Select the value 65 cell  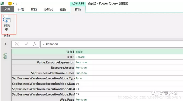129,94
